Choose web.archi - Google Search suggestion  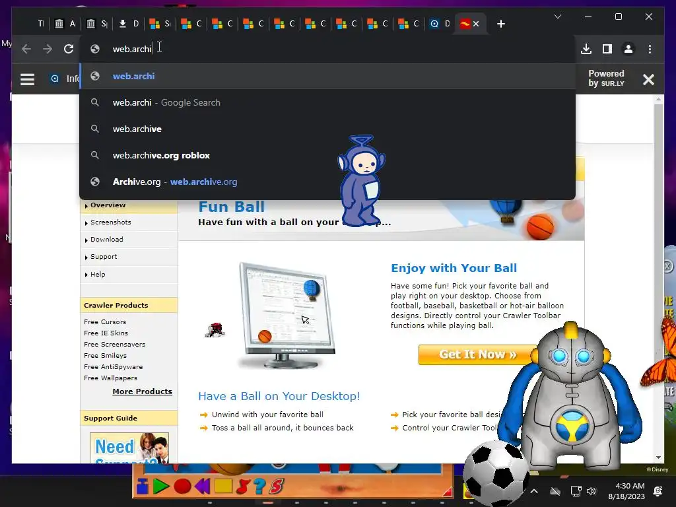pos(327,102)
